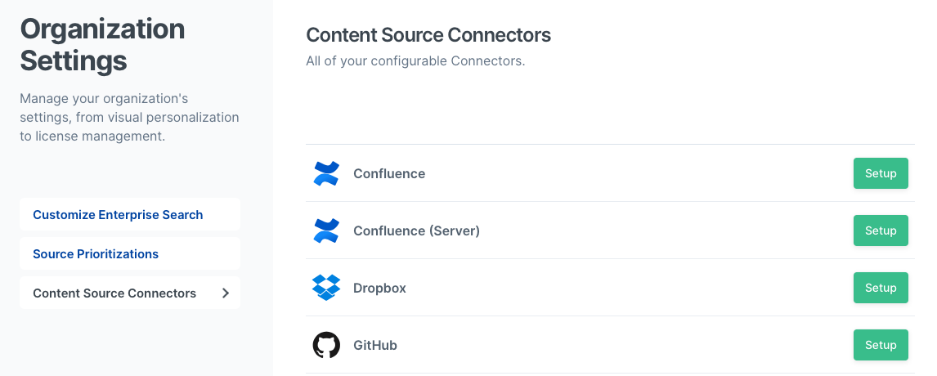This screenshot has width=937, height=376.
Task: Click the Confluence (Server) logo icon
Action: point(326,231)
